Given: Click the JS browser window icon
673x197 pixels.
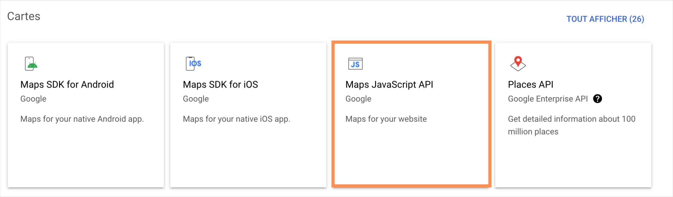Looking at the screenshot, I should tap(355, 64).
